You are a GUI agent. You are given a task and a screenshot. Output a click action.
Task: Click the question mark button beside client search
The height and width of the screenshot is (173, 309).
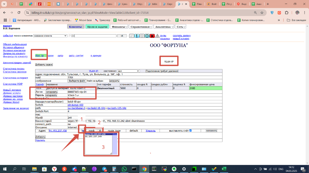tap(70, 36)
